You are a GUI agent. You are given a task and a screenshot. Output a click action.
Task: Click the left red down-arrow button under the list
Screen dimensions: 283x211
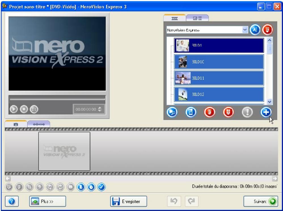click(x=210, y=112)
